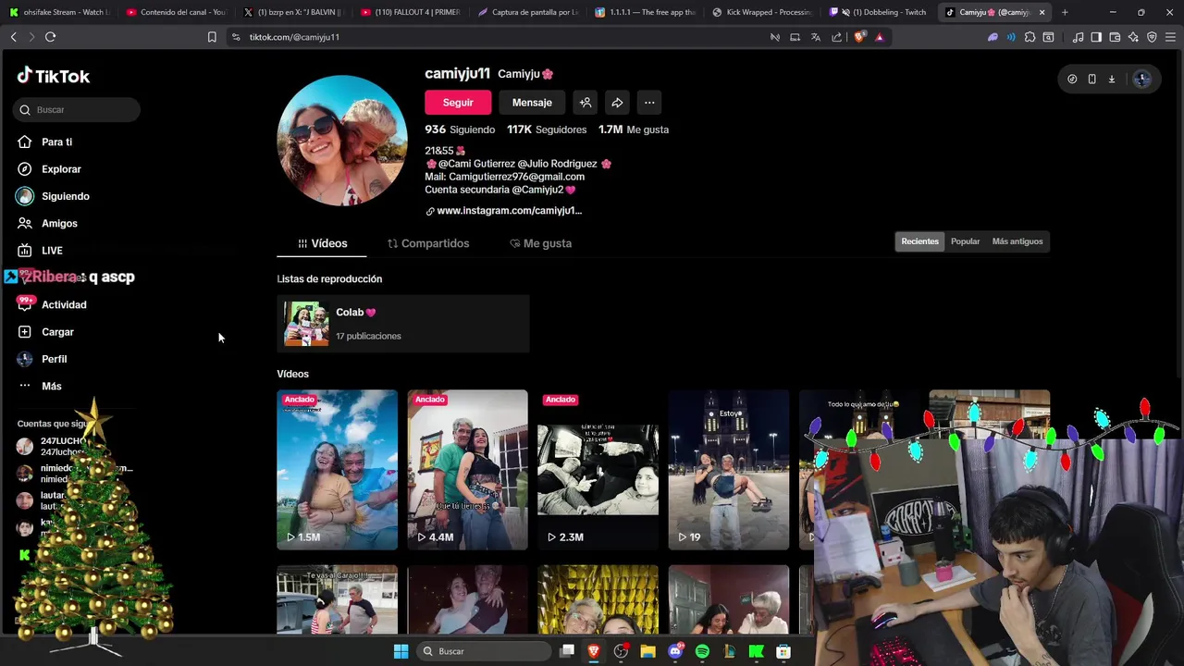The width and height of the screenshot is (1184, 666).
Task: Open the Actividad notifications
Action: pyautogui.click(x=52, y=304)
